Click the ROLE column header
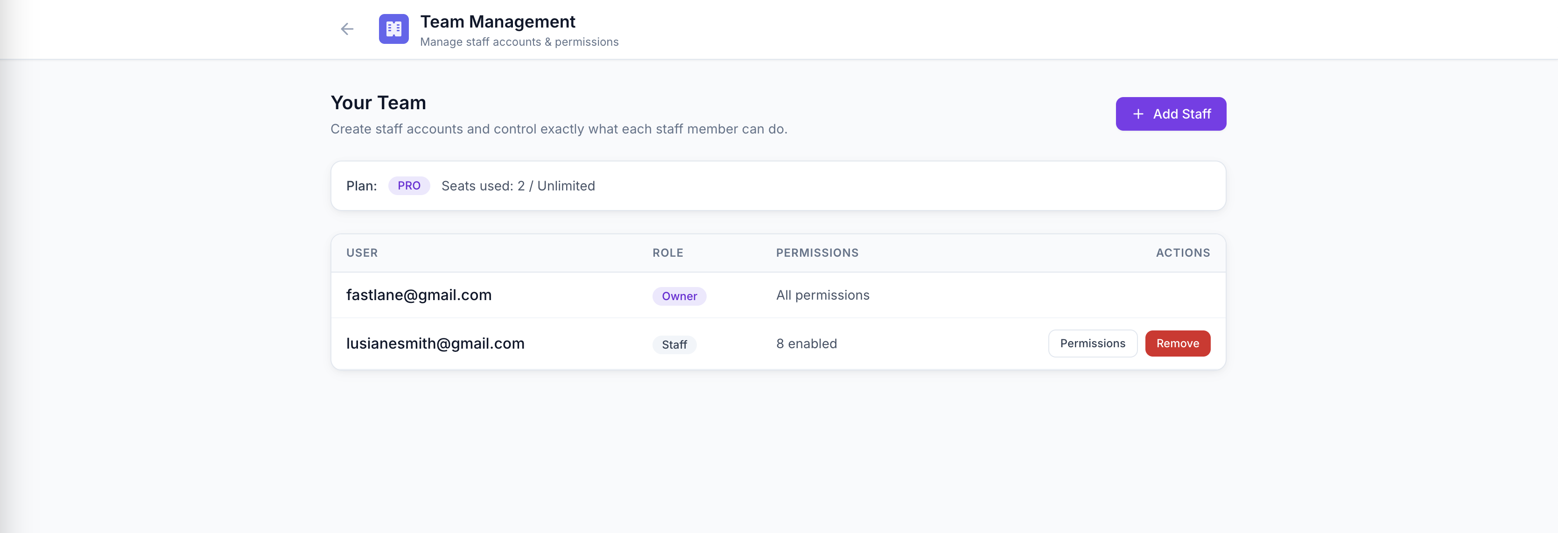Image resolution: width=1558 pixels, height=533 pixels. coord(668,253)
